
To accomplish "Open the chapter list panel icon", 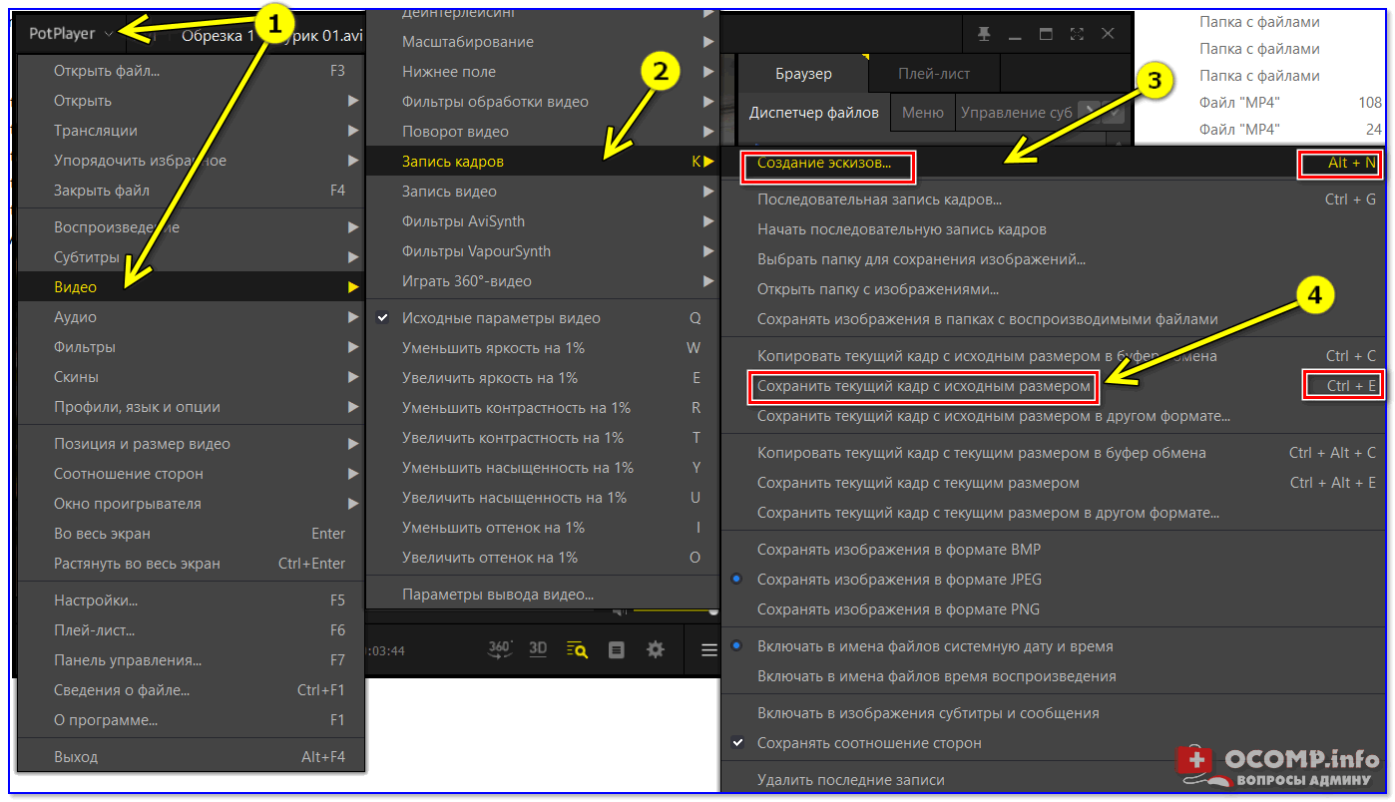I will [616, 650].
